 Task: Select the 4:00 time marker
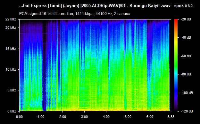click(106, 117)
